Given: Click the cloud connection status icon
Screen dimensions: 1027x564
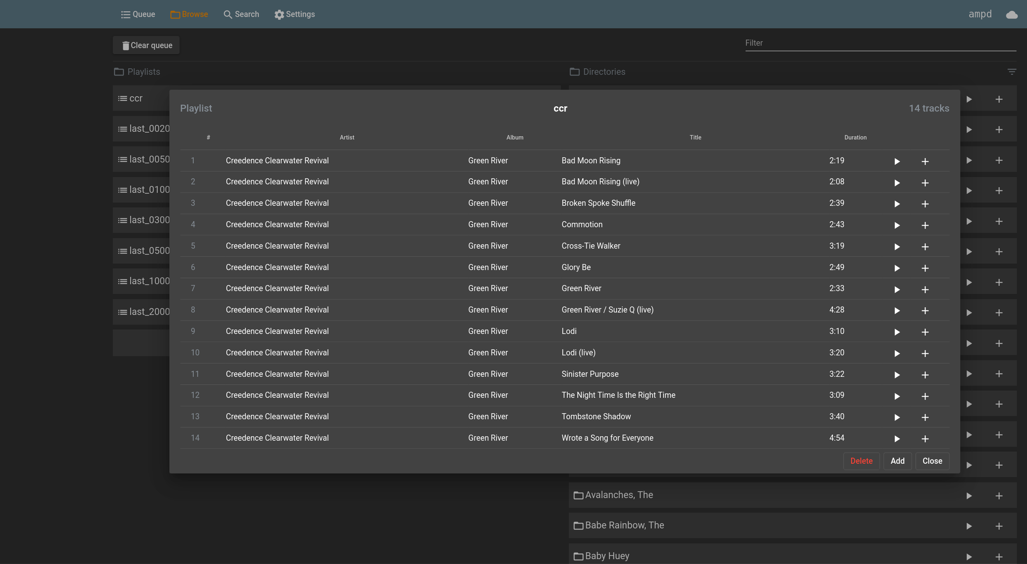Looking at the screenshot, I should pyautogui.click(x=1012, y=15).
